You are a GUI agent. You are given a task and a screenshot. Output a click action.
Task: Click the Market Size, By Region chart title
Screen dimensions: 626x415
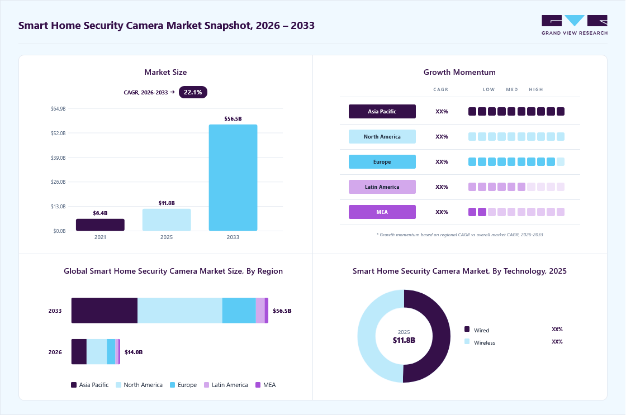click(x=173, y=271)
